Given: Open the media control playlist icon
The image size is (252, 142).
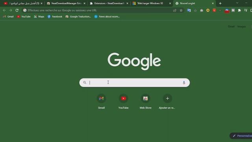Looking at the screenshot, I should 246,11.
